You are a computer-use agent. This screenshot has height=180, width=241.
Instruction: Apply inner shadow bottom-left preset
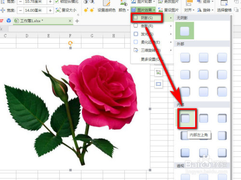pyautogui.click(x=185, y=153)
